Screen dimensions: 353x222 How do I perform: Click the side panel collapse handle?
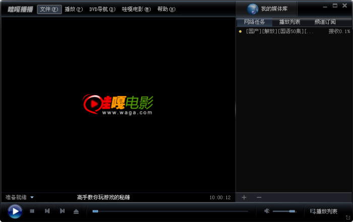click(x=236, y=109)
